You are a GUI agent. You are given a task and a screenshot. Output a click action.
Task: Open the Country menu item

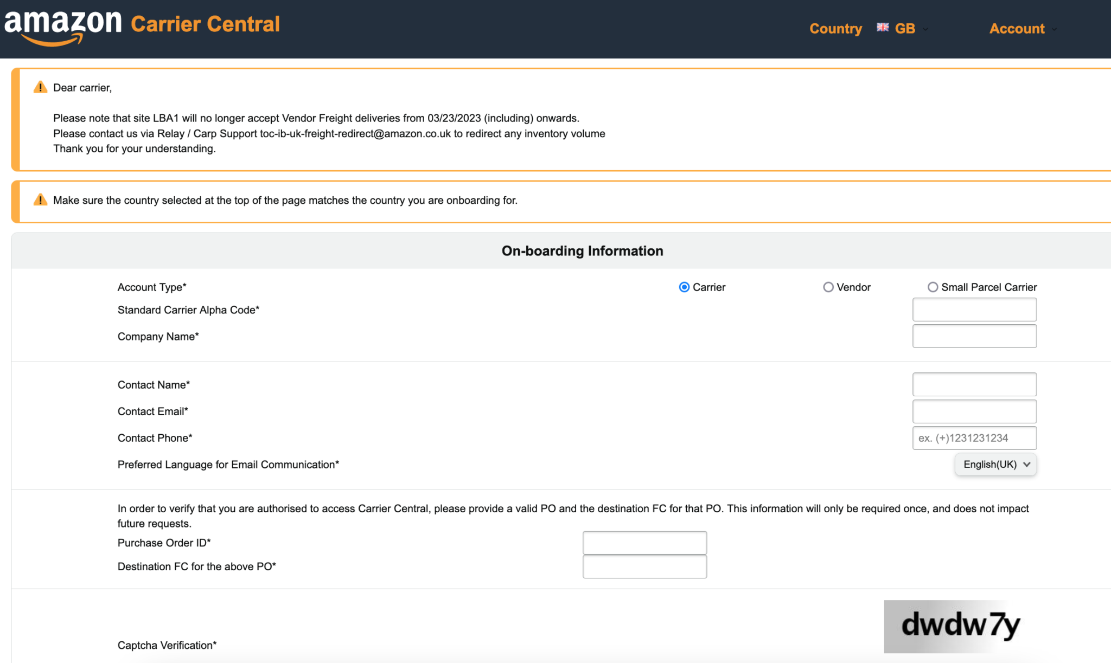coord(835,28)
